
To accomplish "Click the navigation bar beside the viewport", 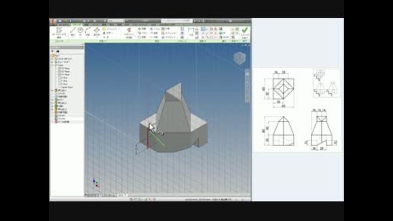I will click(x=247, y=86).
